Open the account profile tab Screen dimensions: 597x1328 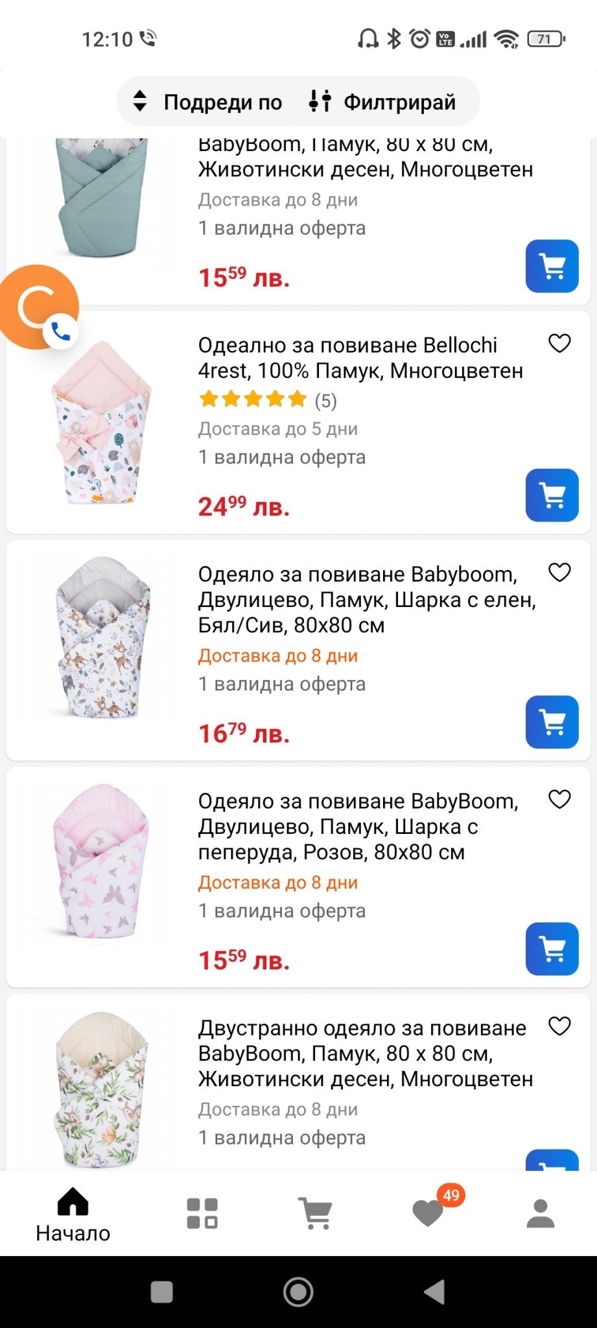coord(541,1213)
